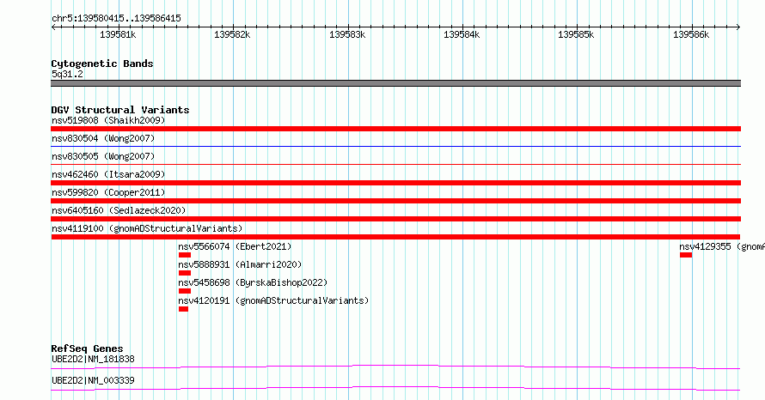Image resolution: width=765 pixels, height=400 pixels.
Task: Click the nsv519808 (Shaikh2009) variant label
Action: point(108,120)
